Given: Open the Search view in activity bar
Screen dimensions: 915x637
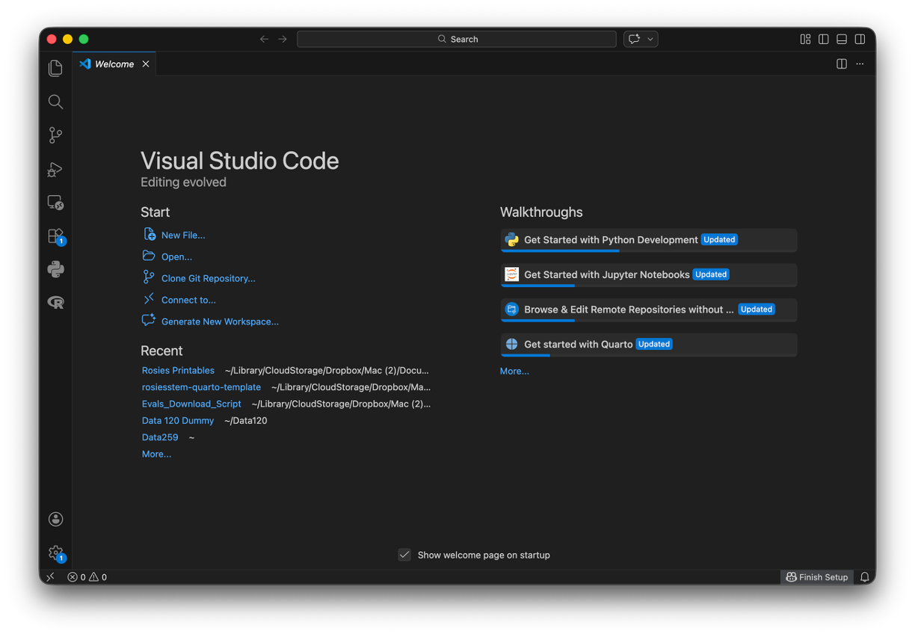Looking at the screenshot, I should (55, 102).
